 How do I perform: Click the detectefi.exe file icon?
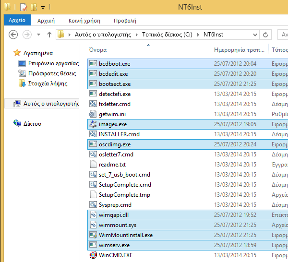pyautogui.click(x=93, y=94)
